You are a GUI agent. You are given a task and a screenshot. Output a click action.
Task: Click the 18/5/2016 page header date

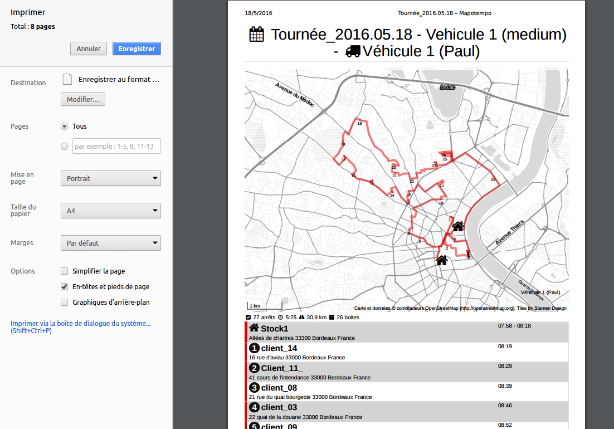(259, 13)
